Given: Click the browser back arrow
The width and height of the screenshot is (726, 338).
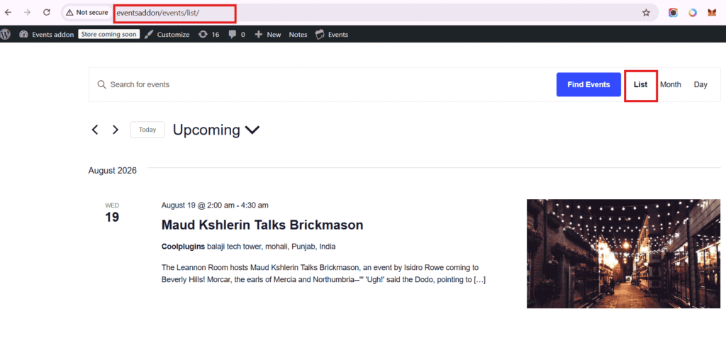Looking at the screenshot, I should click(x=8, y=13).
